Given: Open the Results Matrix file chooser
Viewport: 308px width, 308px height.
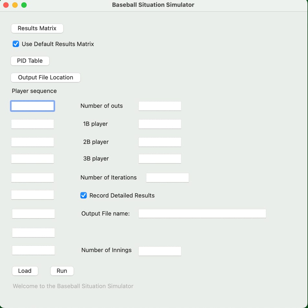Looking at the screenshot, I should coord(37,28).
